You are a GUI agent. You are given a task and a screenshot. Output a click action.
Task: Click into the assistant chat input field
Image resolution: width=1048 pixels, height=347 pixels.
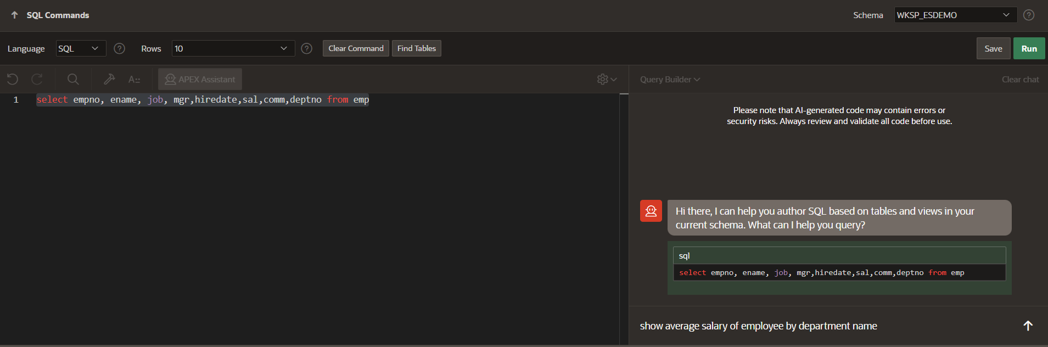click(823, 326)
